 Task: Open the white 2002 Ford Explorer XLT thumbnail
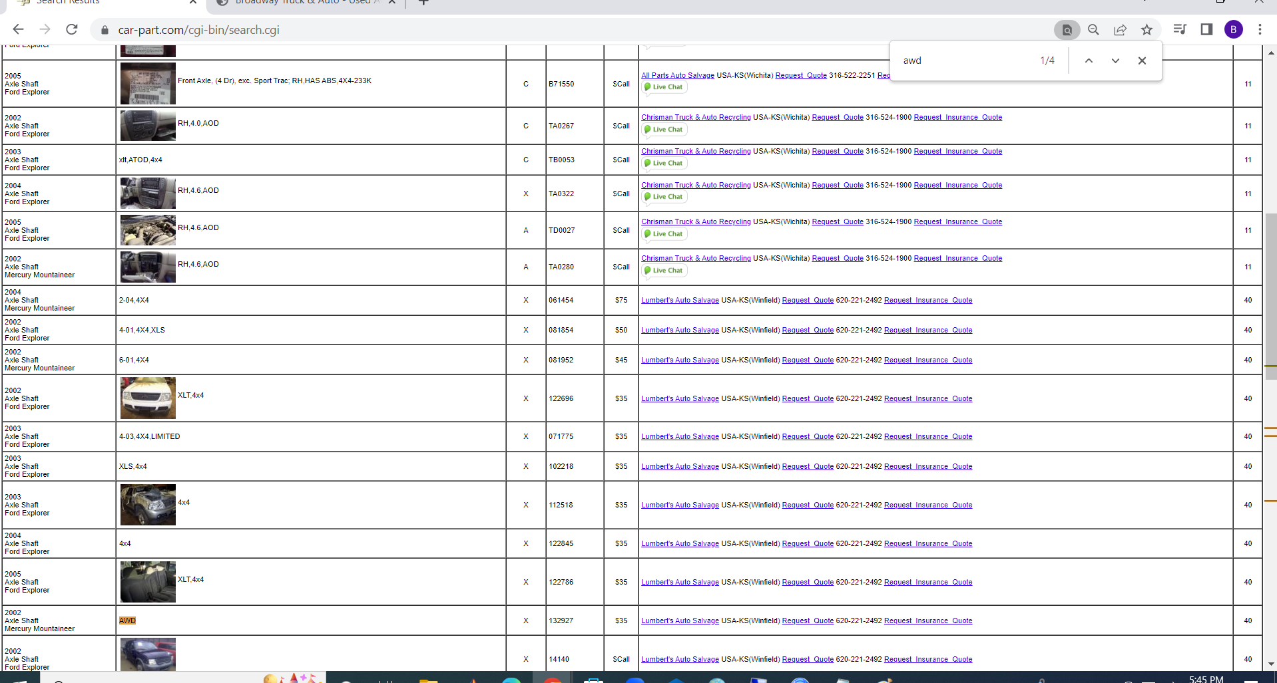pos(148,398)
